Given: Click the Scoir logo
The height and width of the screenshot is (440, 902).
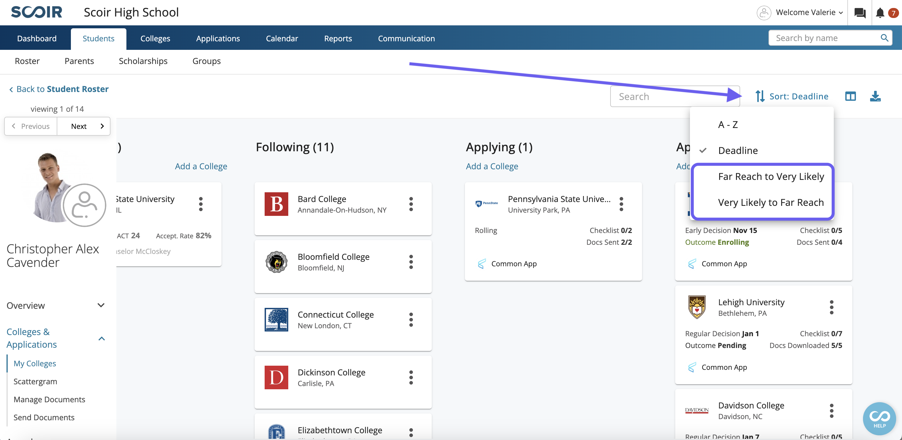Looking at the screenshot, I should pyautogui.click(x=36, y=12).
